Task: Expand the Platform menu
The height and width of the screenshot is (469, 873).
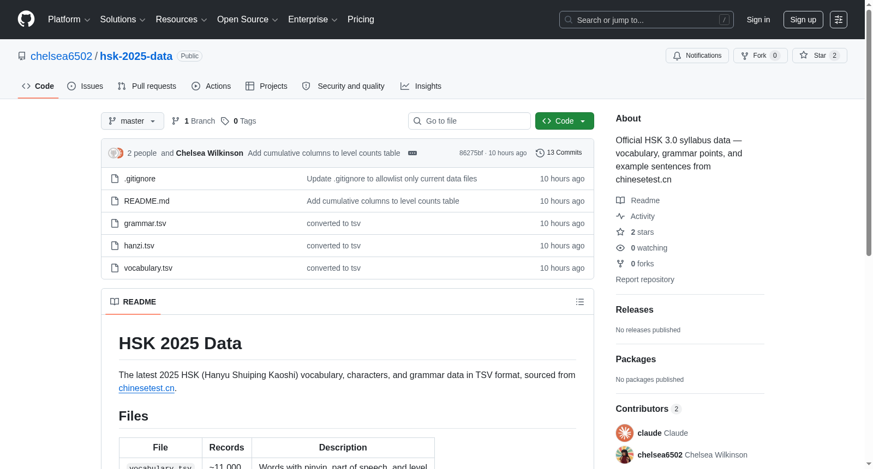Action: 69,20
